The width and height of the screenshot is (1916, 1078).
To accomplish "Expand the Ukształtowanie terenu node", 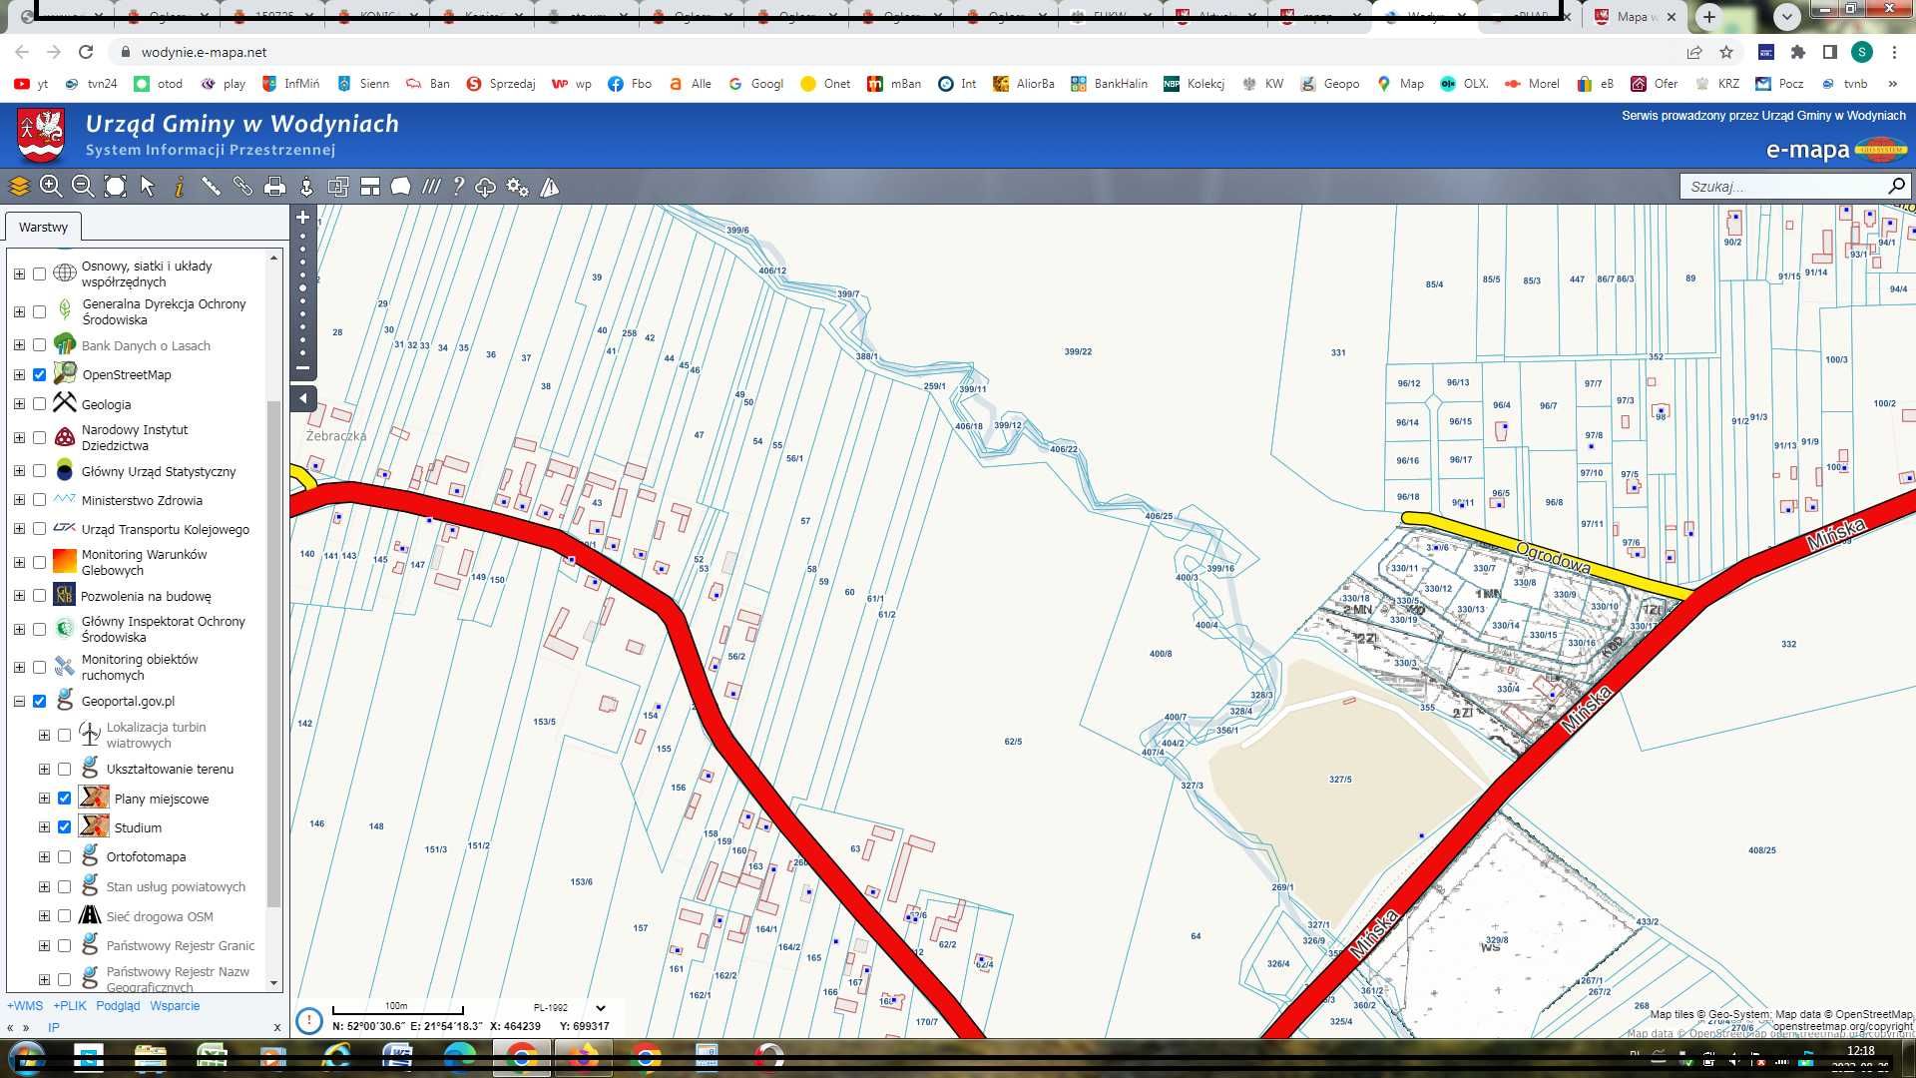I will pos(44,770).
